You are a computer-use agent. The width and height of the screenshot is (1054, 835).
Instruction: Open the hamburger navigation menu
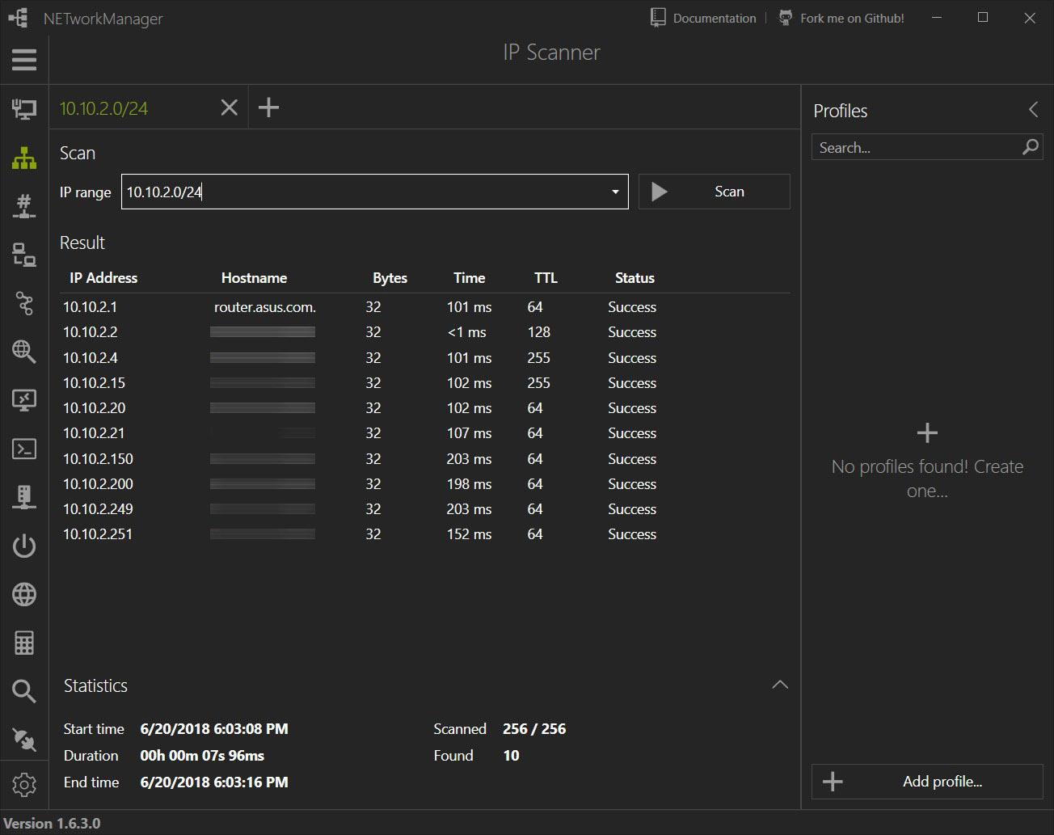(x=24, y=59)
